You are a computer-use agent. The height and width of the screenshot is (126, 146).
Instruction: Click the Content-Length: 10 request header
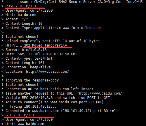tap(24, 24)
